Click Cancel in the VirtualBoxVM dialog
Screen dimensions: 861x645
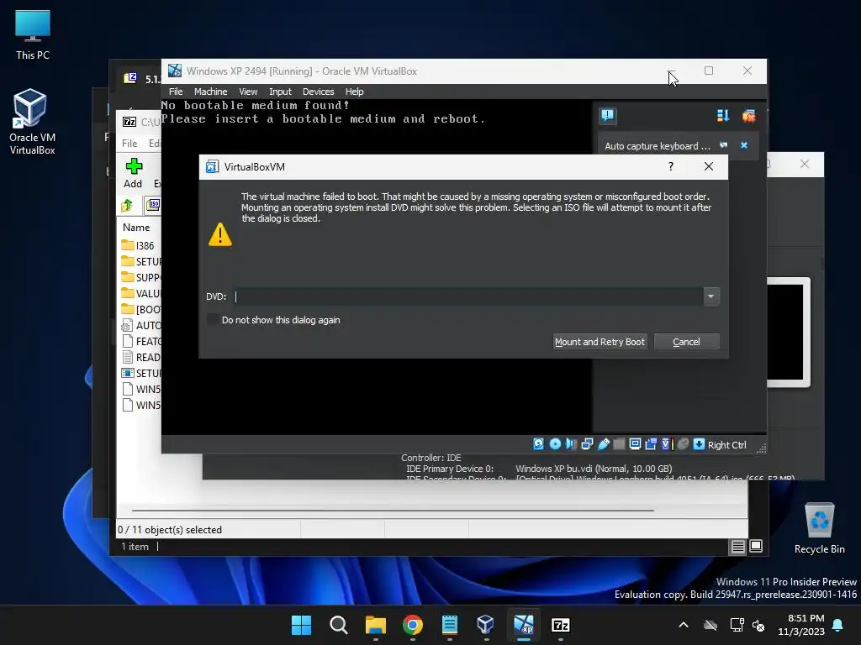pos(686,342)
